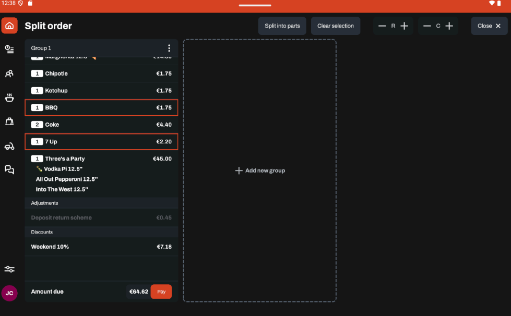Decrease the R count with minus
Screen dimensions: 511x316
tap(382, 26)
